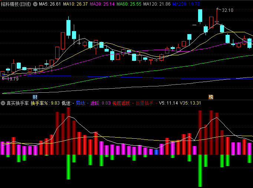Click the 32.10 high price label
Viewport: 253px width, 188px height.
point(227,10)
